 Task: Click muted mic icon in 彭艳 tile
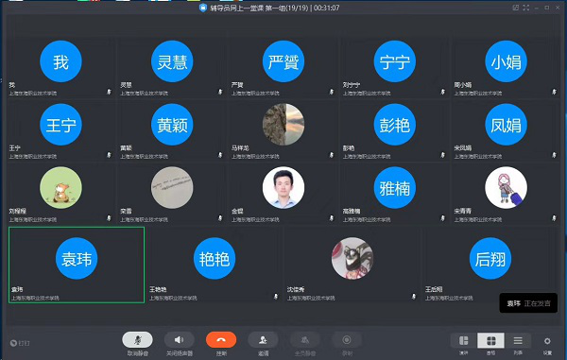tap(442, 155)
